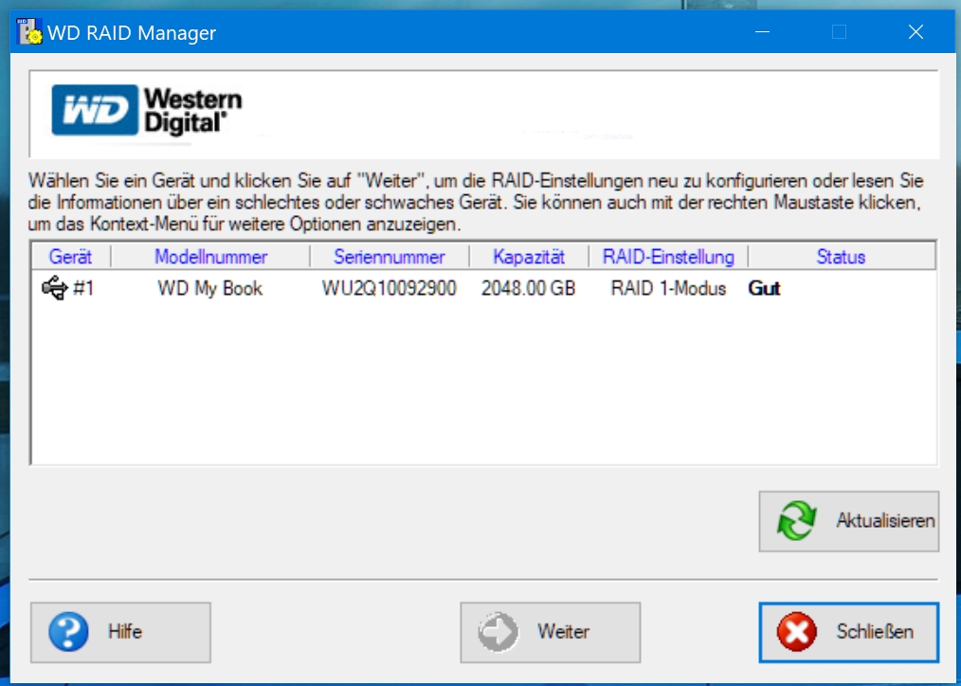Sort by Kapazität column header
This screenshot has width=961, height=686.
tap(529, 257)
